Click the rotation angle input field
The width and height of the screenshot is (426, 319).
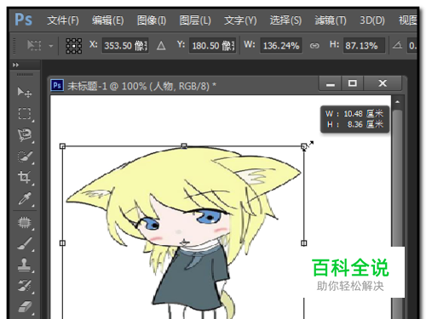(412, 45)
